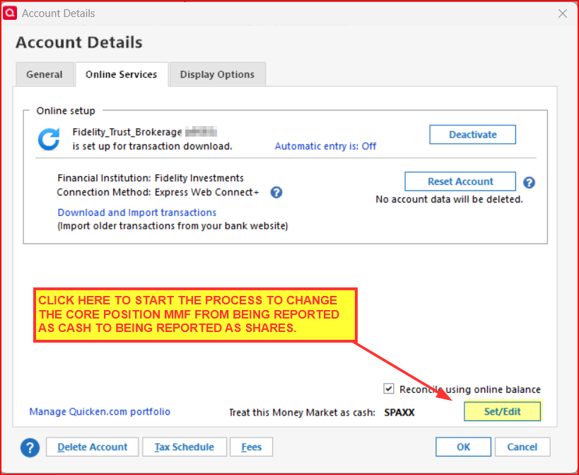The image size is (579, 475).
Task: Click the Delete Account button
Action: click(93, 447)
